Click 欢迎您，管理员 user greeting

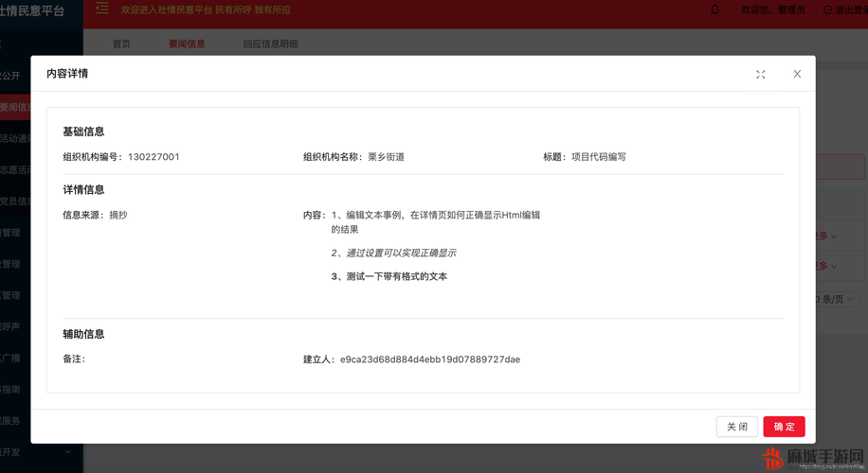click(773, 10)
